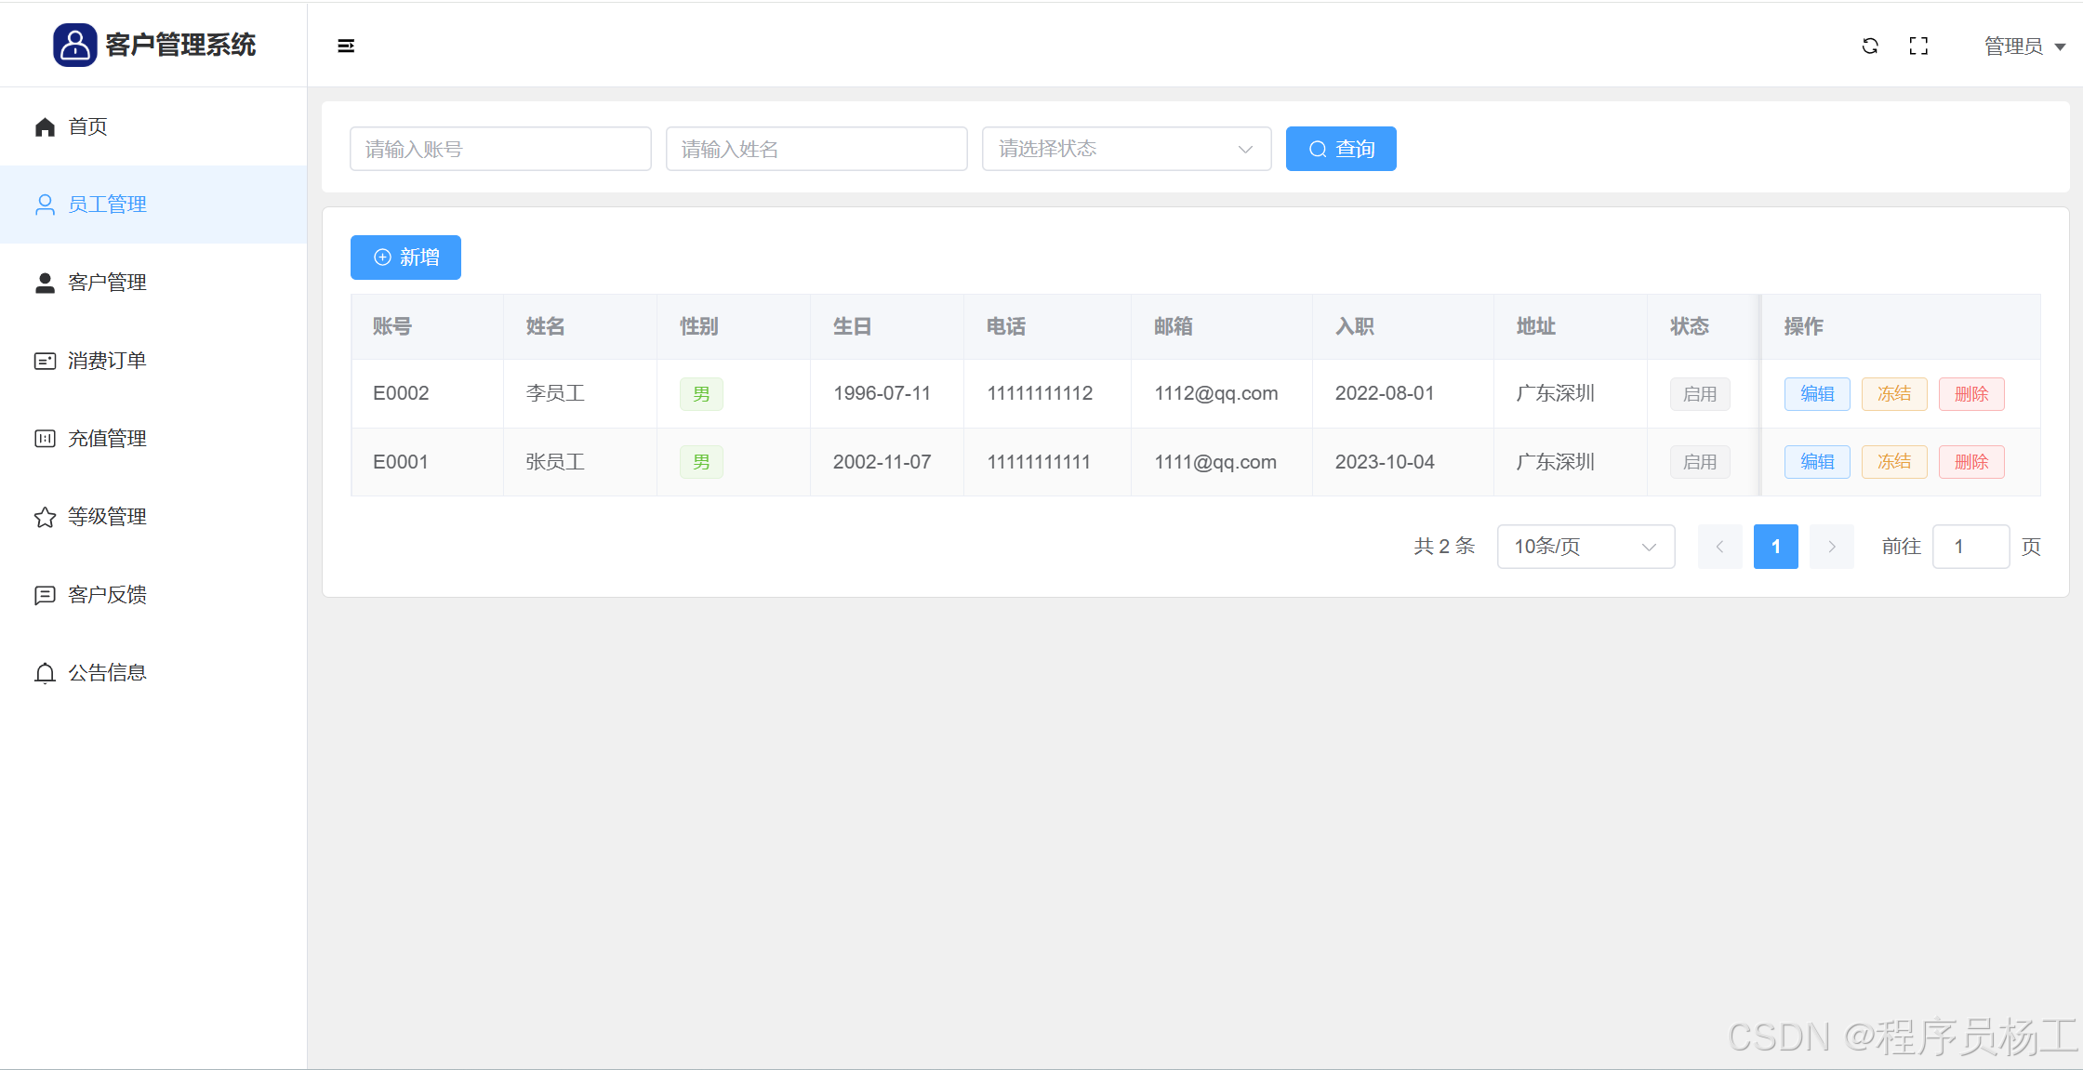Toggle fullscreen mode icon
Viewport: 2083px width, 1070px height.
click(x=1918, y=46)
